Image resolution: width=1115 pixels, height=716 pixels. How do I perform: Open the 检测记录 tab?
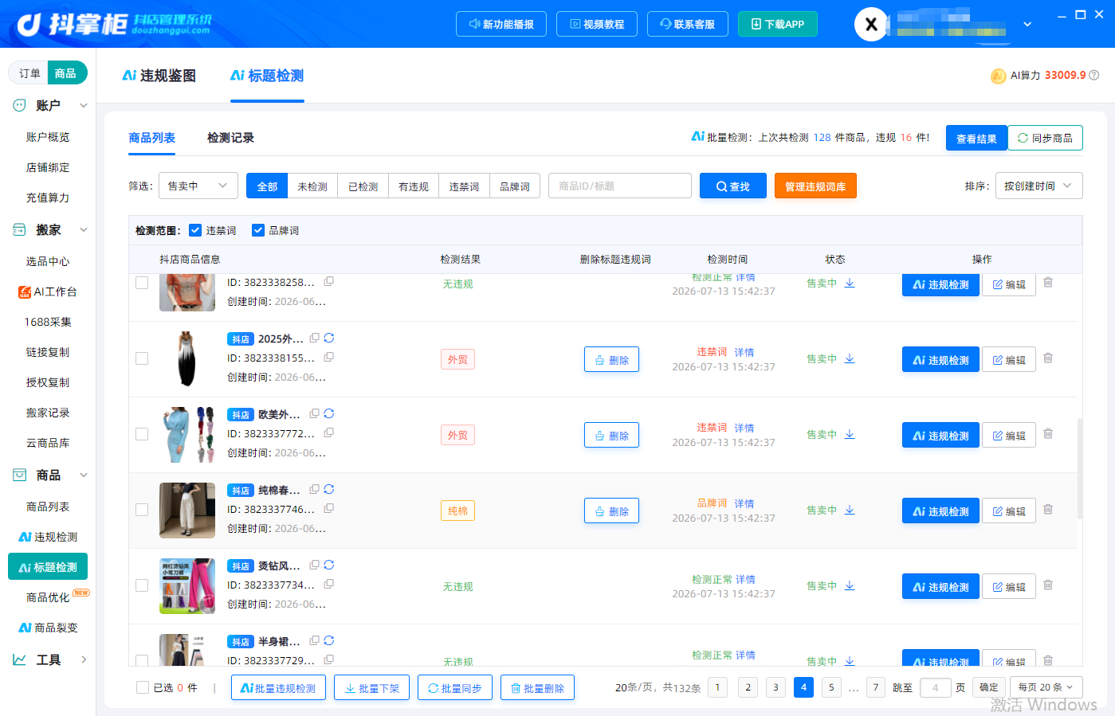click(x=230, y=138)
